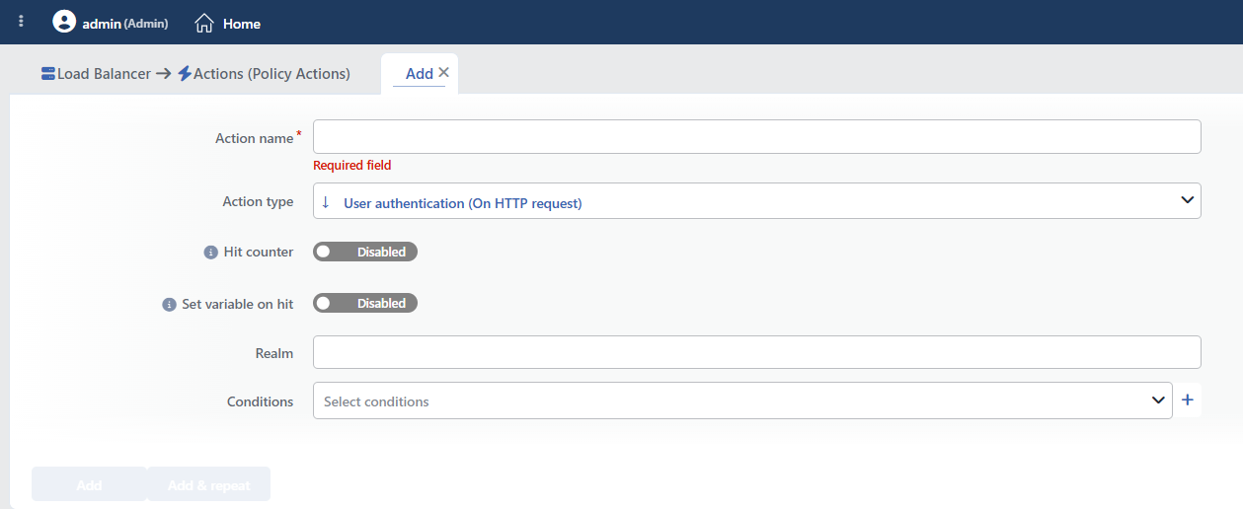Focus the Realm input field
This screenshot has height=509, width=1243.
tap(756, 352)
